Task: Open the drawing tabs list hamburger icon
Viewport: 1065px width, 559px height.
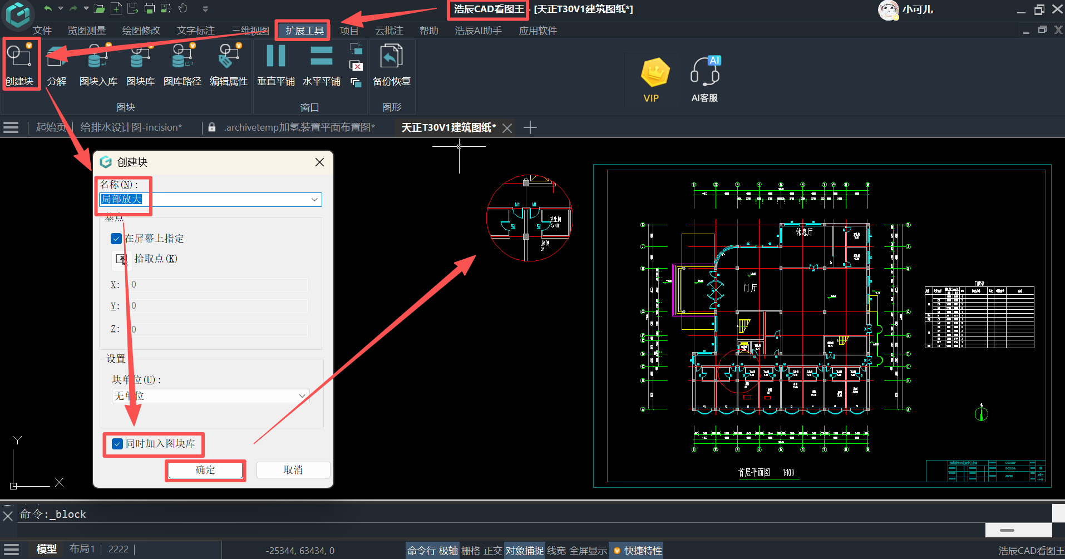Action: click(11, 127)
